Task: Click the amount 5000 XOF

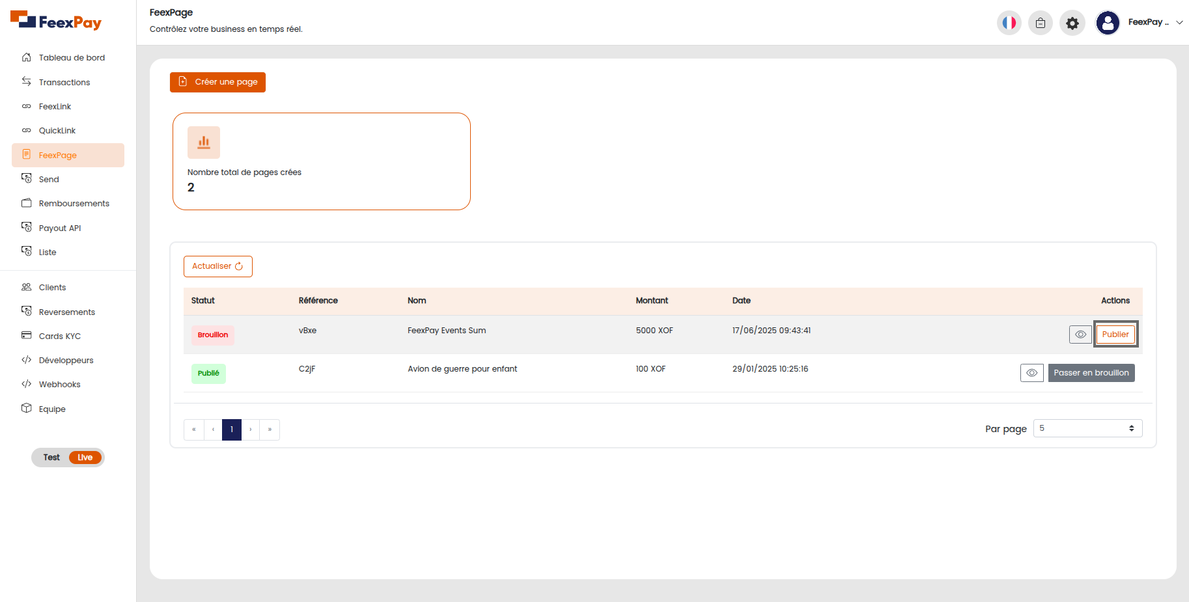Action: tap(654, 331)
